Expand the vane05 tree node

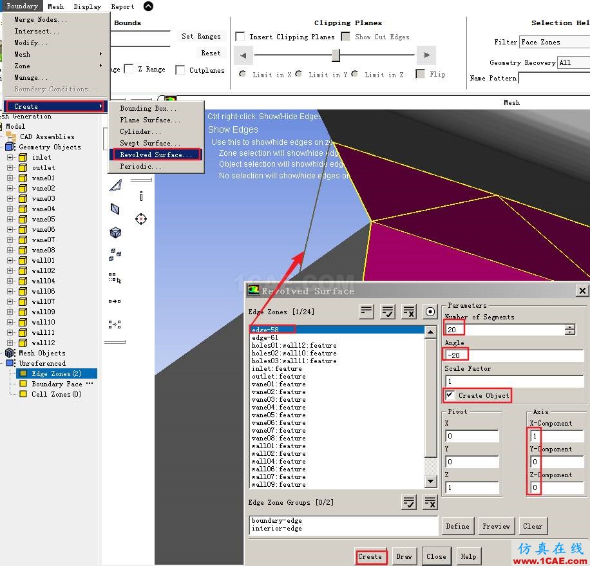[10, 219]
